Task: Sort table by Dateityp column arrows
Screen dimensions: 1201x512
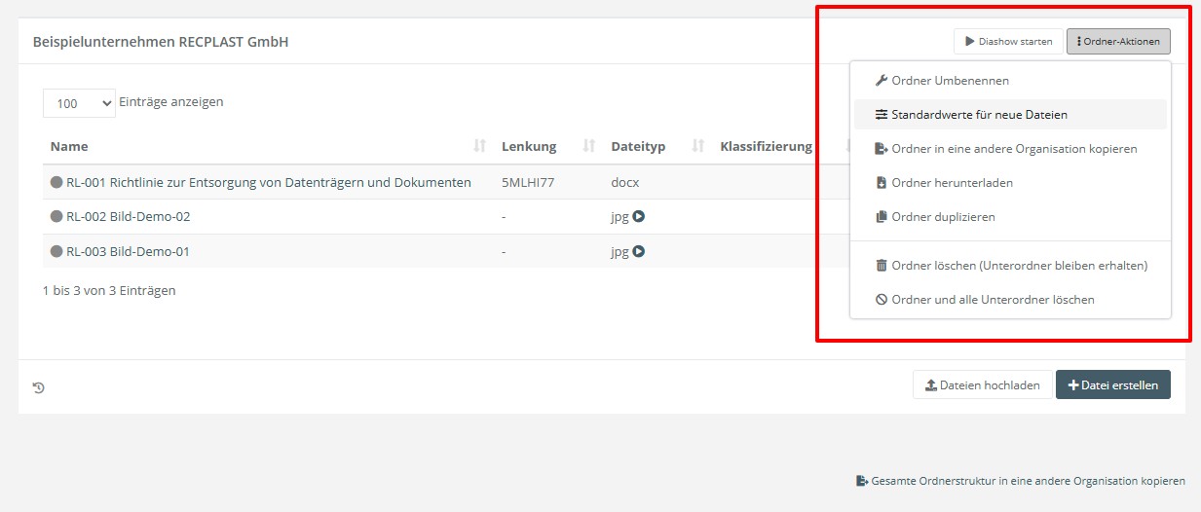Action: point(697,146)
